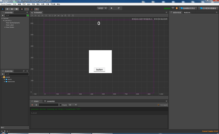Switch to the animation editor tab
219x134 pixels.
(x=49, y=101)
